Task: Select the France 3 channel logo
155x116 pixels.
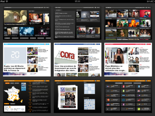Action: [139, 86]
